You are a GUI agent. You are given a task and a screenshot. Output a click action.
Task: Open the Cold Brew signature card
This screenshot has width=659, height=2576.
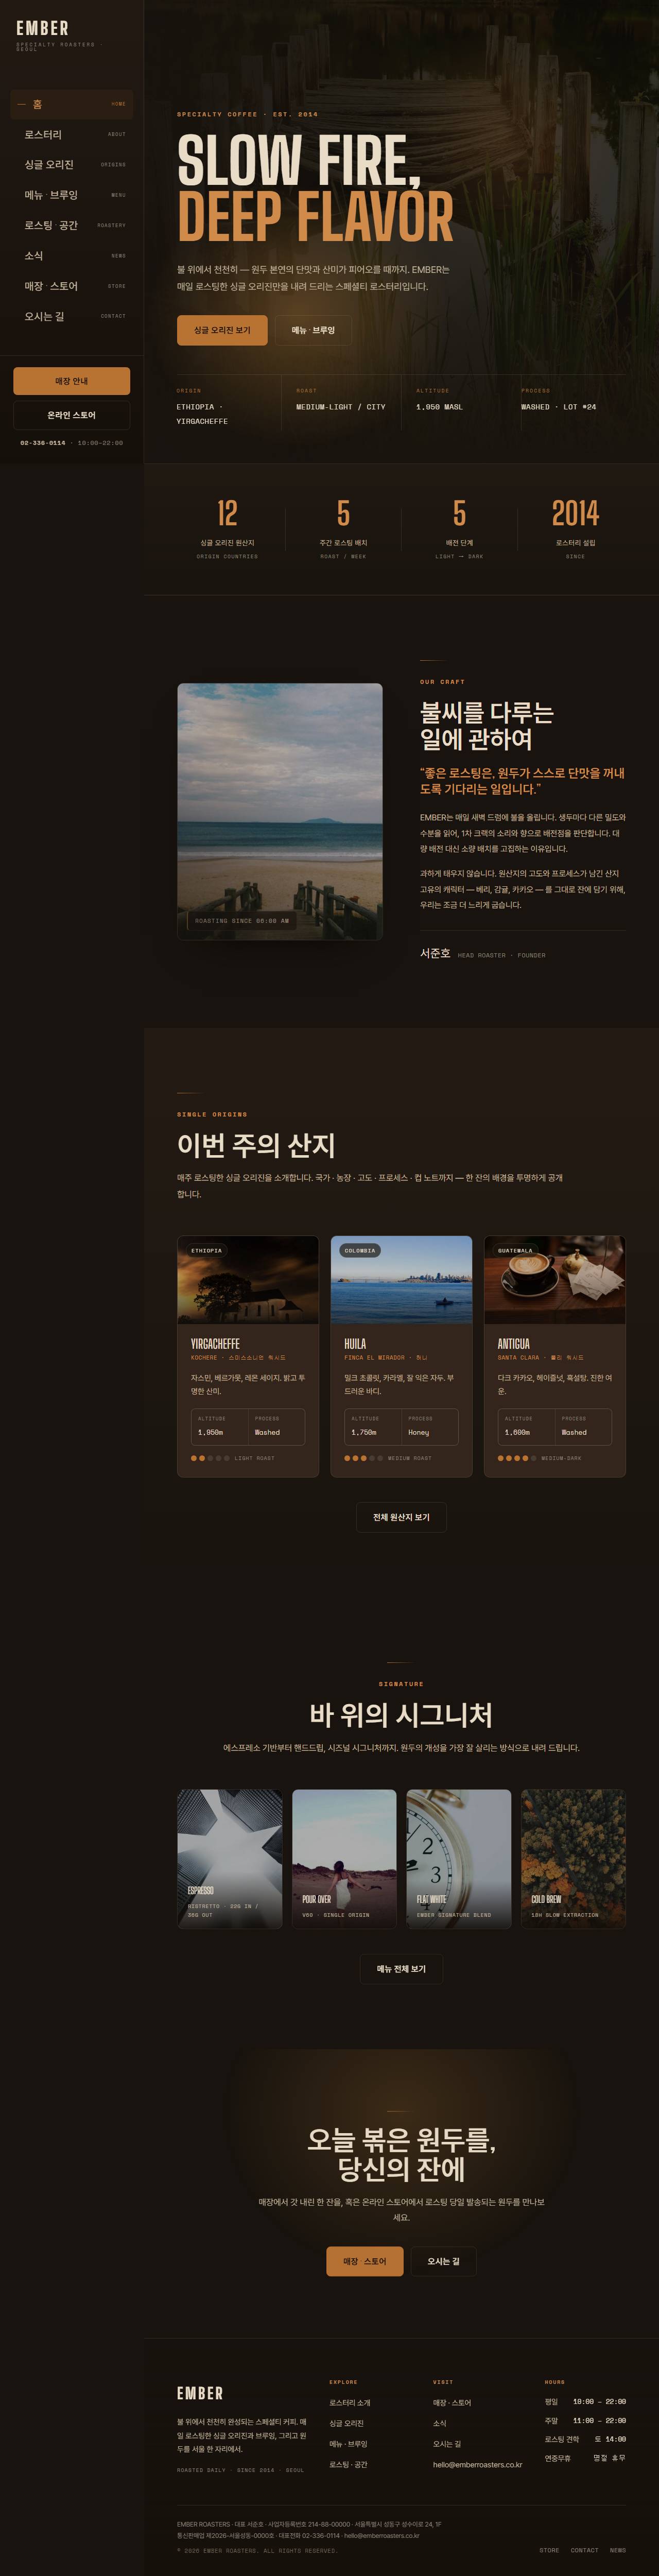coord(573,1859)
